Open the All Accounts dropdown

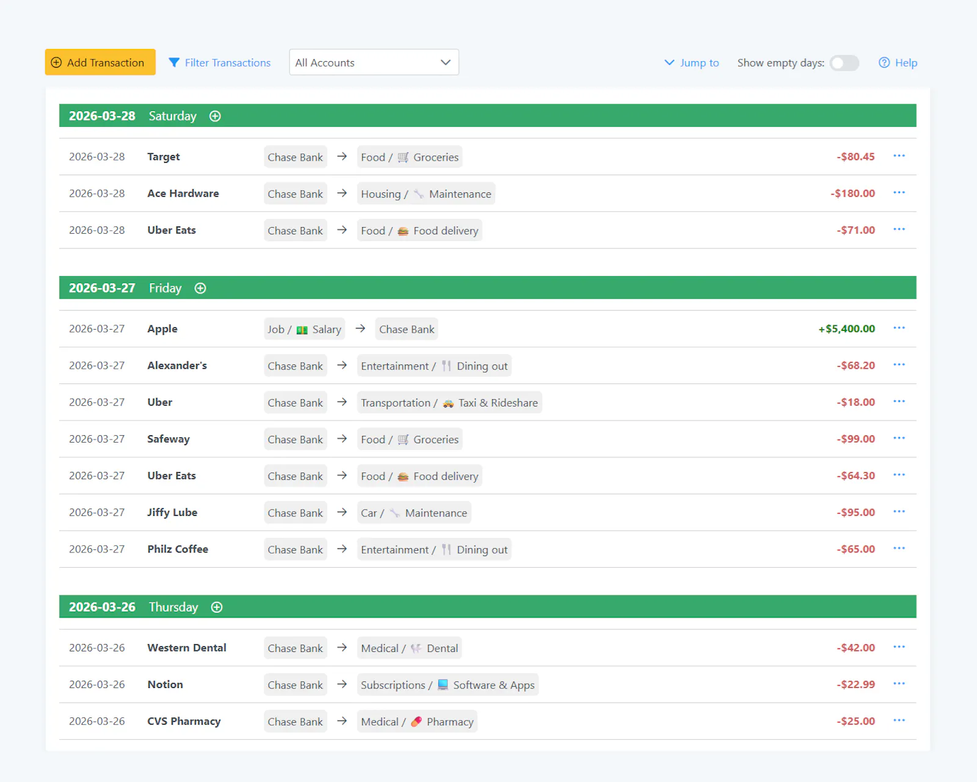(374, 62)
